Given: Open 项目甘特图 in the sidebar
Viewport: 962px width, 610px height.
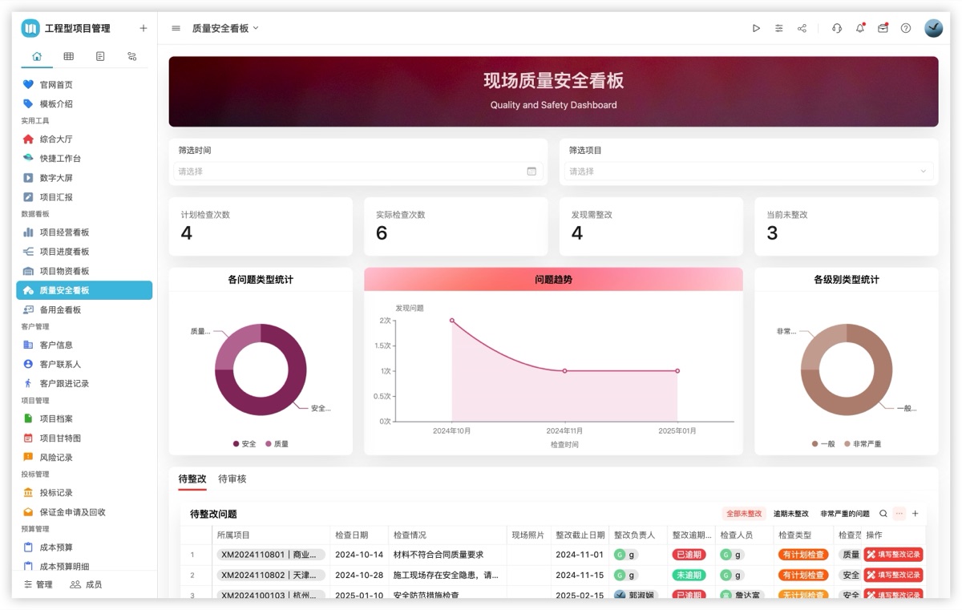Looking at the screenshot, I should tap(84, 438).
